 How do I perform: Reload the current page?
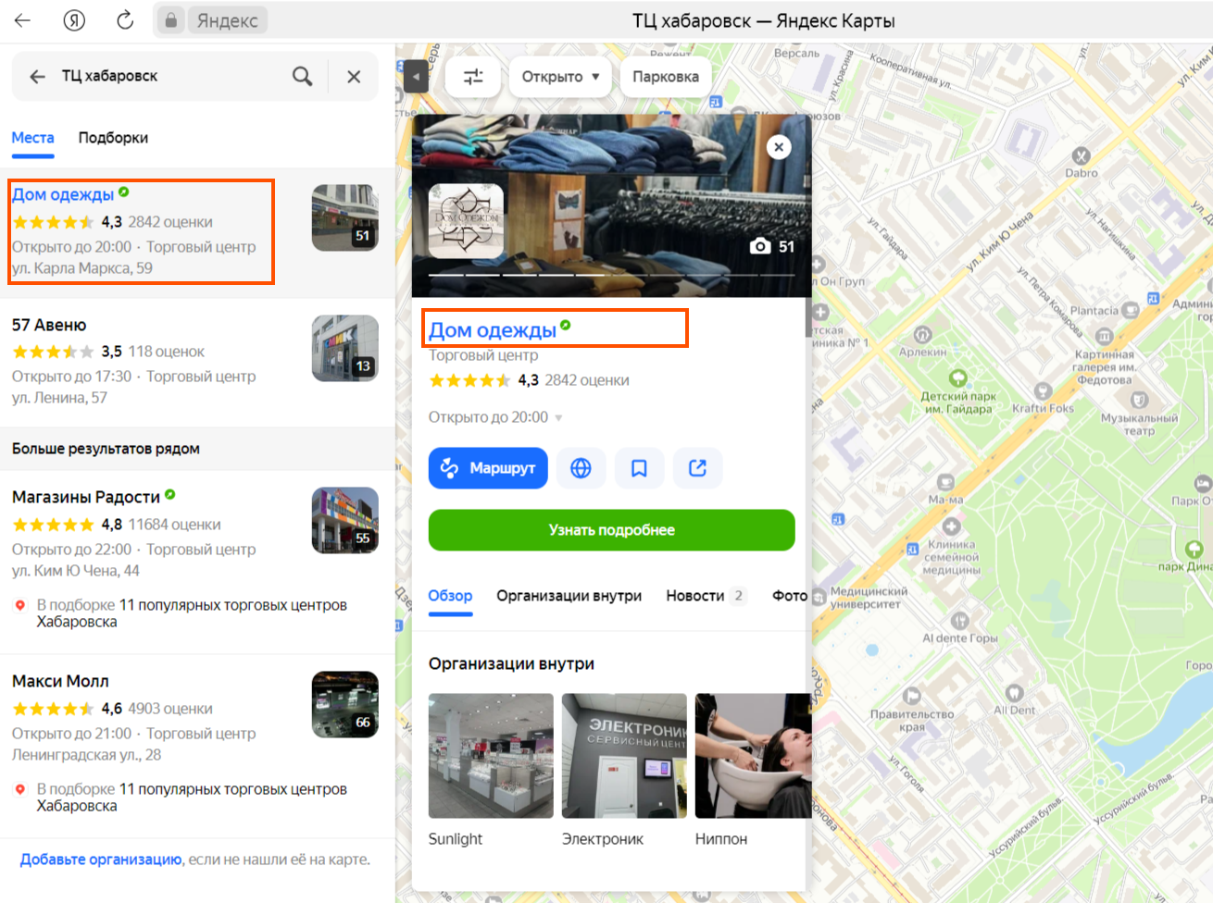click(x=125, y=20)
